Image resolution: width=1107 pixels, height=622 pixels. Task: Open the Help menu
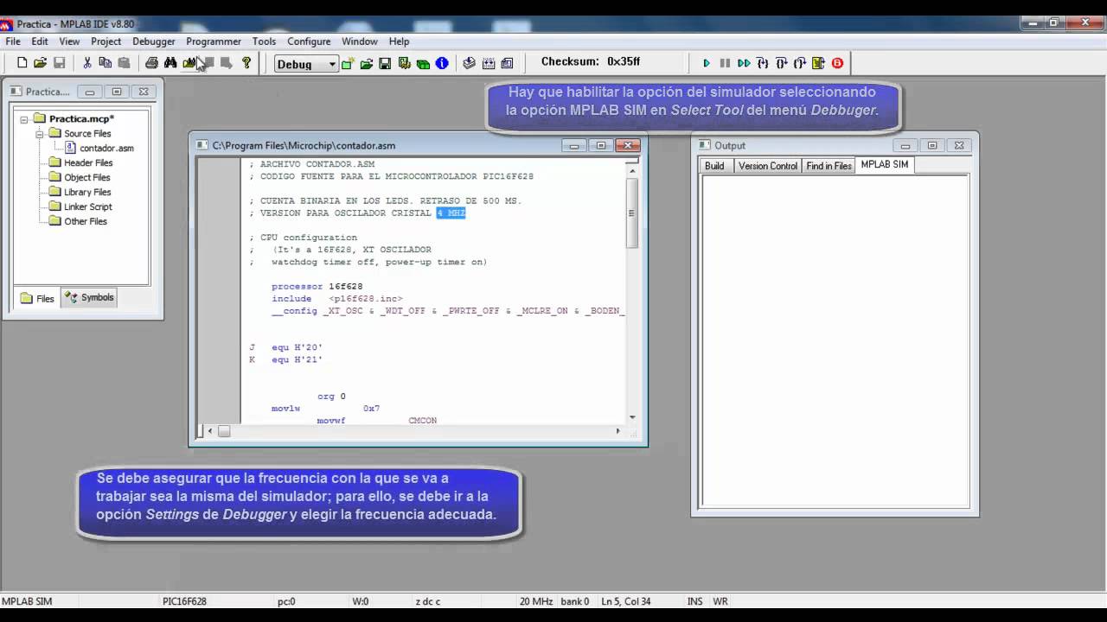click(399, 41)
